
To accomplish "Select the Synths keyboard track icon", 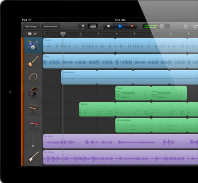I will pyautogui.click(x=33, y=109).
